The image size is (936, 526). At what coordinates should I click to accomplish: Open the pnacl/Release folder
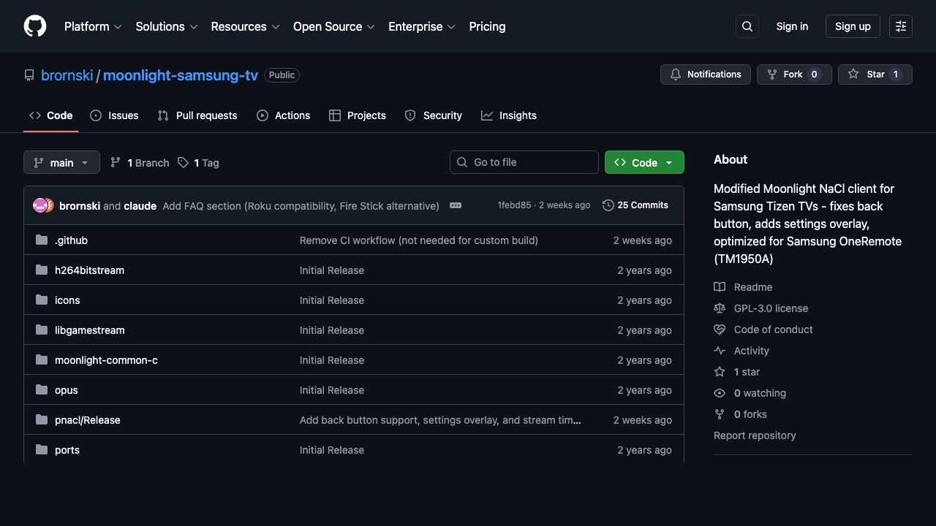pos(87,420)
